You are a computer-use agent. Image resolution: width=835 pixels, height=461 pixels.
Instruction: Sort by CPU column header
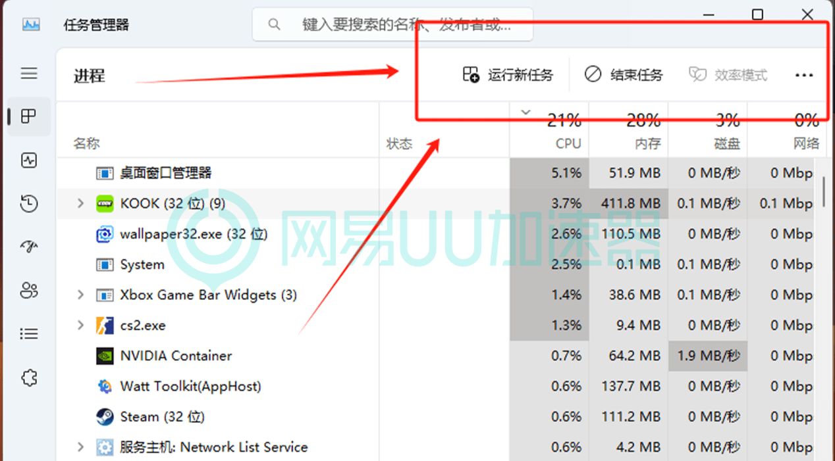pyautogui.click(x=549, y=130)
